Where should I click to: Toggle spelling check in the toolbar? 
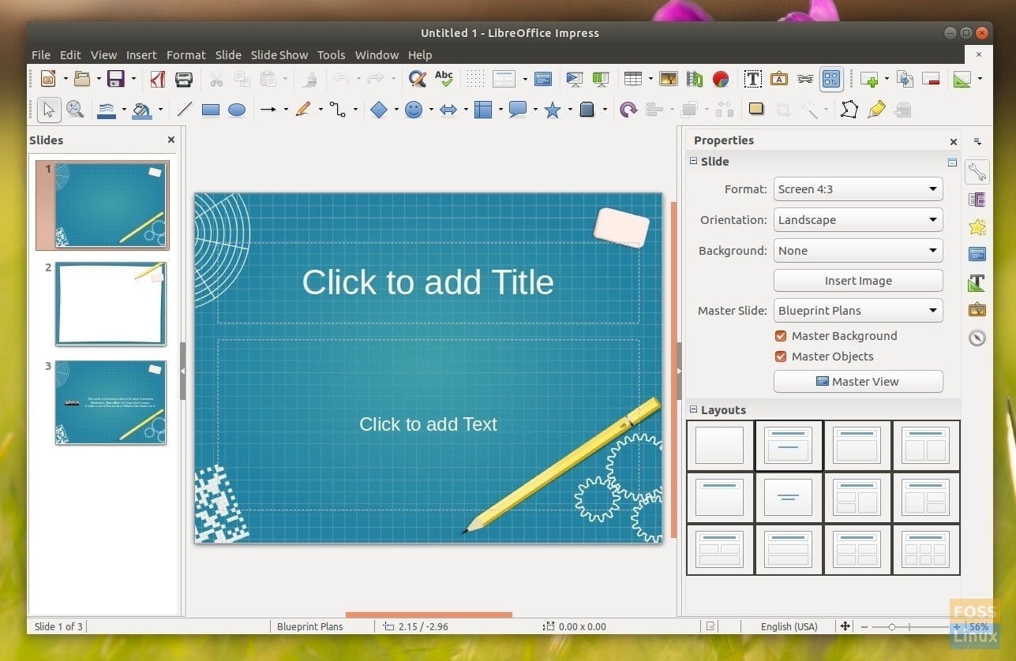pyautogui.click(x=443, y=79)
